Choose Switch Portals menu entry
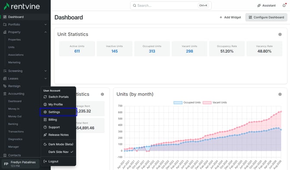Screen dimensions: 290x170 click(x=58, y=97)
